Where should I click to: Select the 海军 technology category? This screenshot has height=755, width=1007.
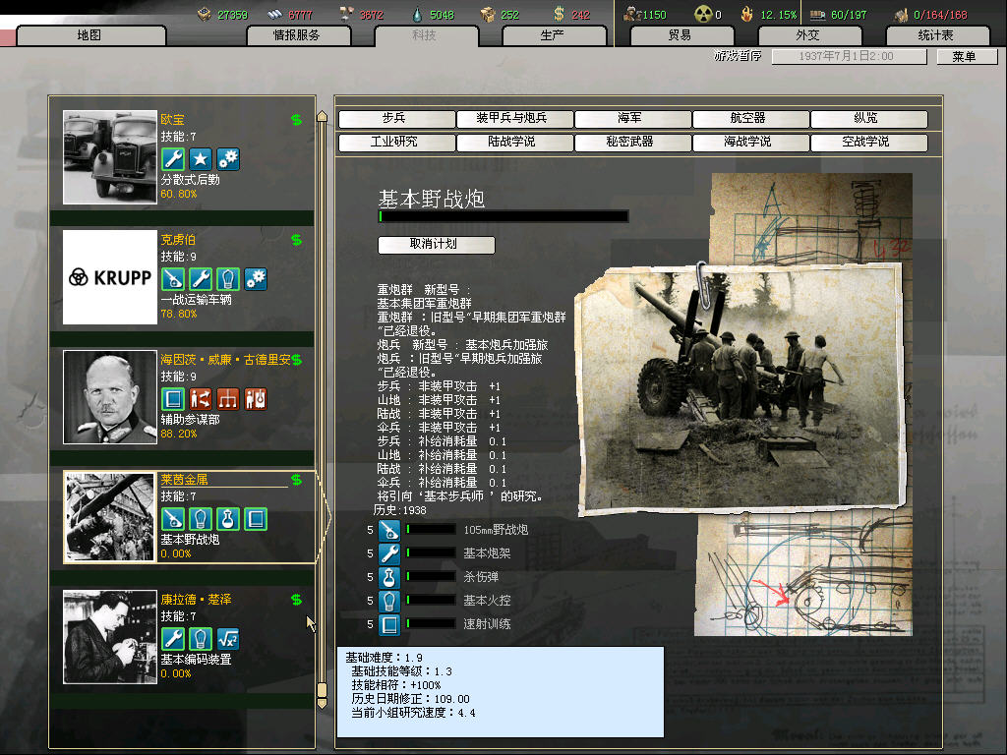coord(632,119)
